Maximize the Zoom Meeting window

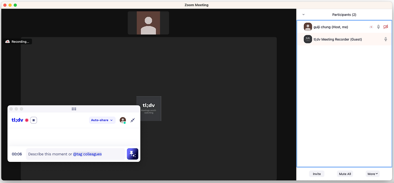click(x=15, y=5)
